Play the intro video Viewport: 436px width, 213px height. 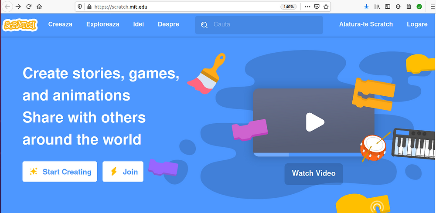315,122
